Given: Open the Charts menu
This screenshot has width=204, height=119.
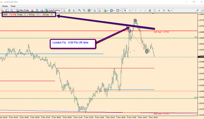Looking at the screenshot, I should [5, 6].
